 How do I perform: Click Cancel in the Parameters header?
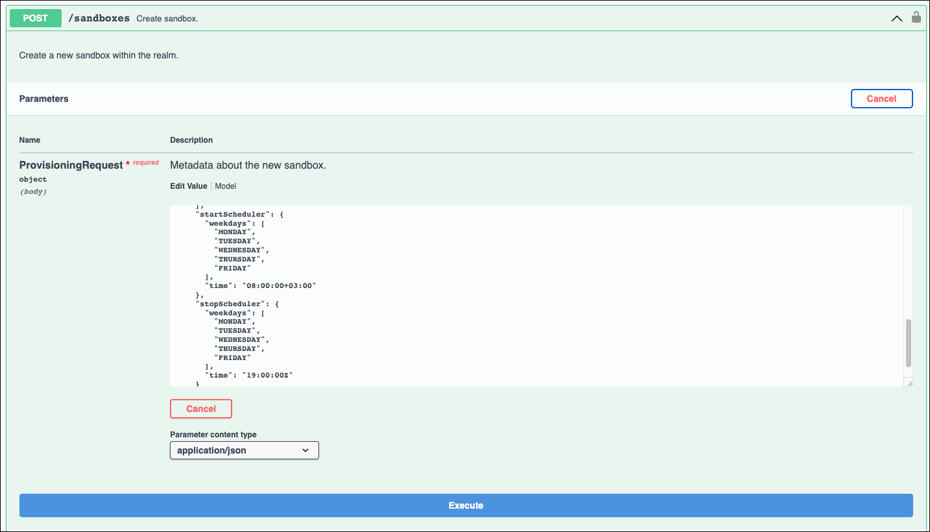pyautogui.click(x=881, y=98)
